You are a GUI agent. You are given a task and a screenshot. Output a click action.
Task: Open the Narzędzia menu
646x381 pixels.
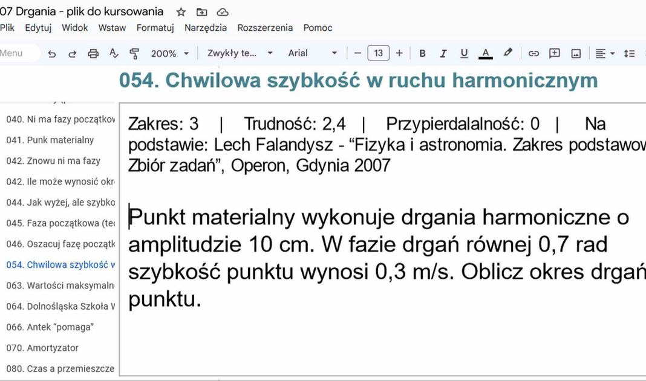(206, 28)
